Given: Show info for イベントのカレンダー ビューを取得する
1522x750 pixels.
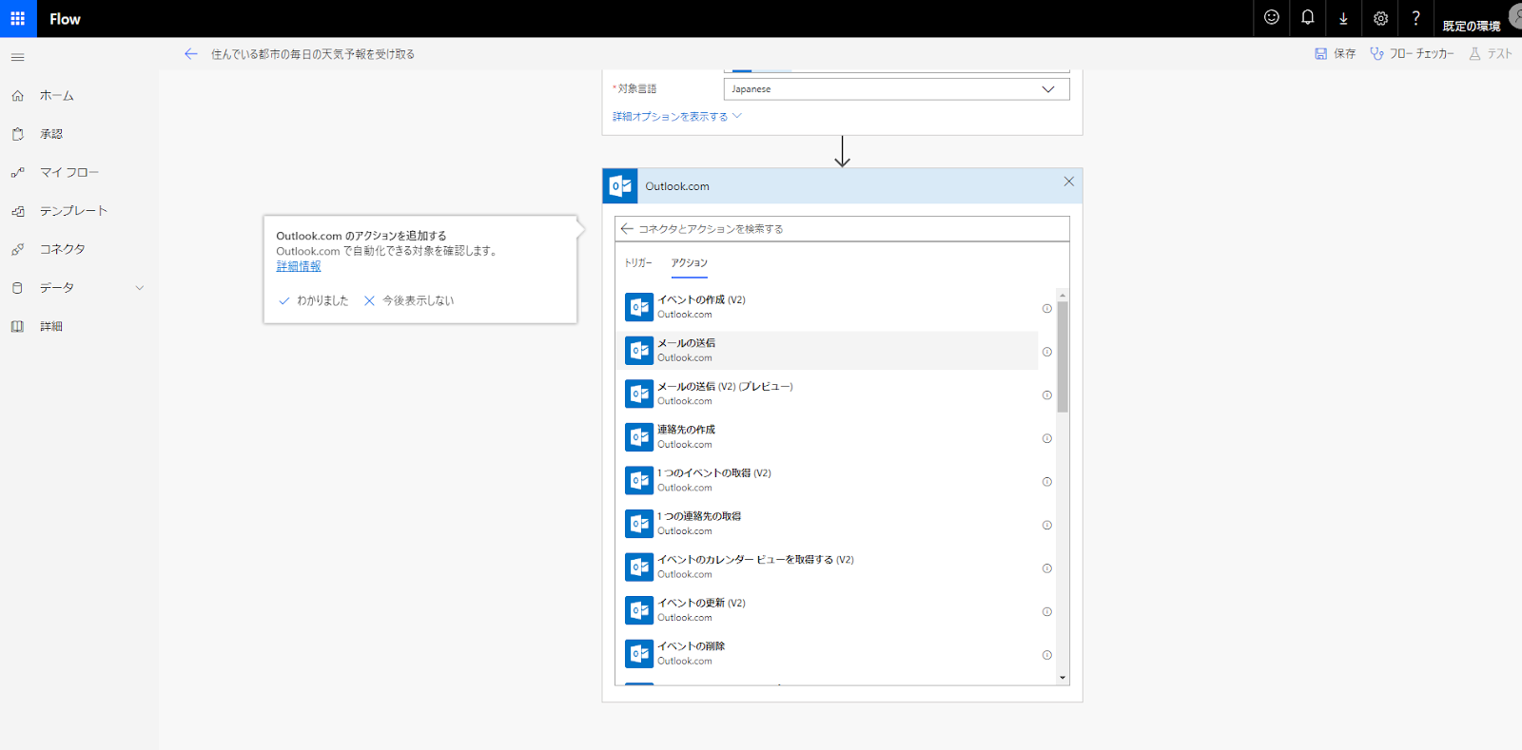Looking at the screenshot, I should pos(1047,568).
